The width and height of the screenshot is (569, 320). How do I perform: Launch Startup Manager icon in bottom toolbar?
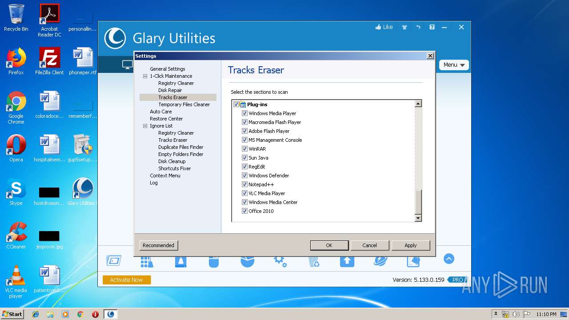(x=114, y=260)
